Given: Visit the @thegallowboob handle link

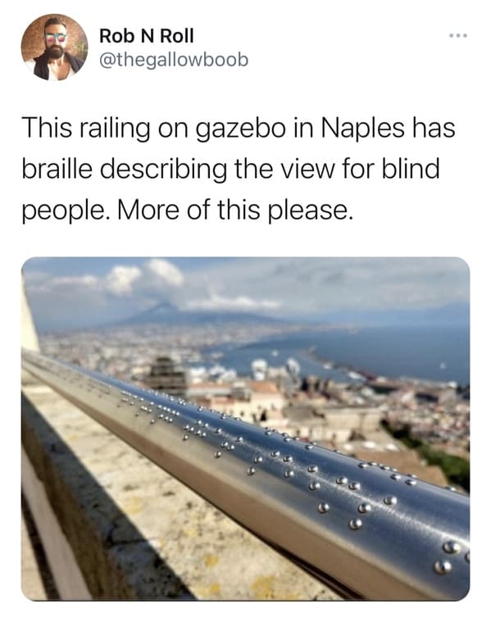Looking at the screenshot, I should tap(174, 60).
